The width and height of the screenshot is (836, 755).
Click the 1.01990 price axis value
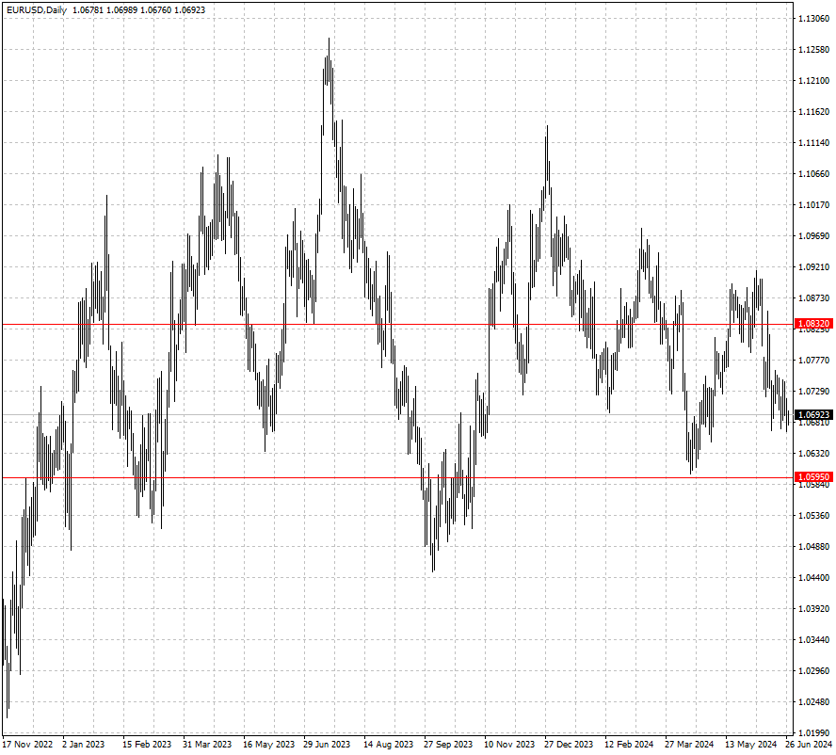(x=813, y=732)
